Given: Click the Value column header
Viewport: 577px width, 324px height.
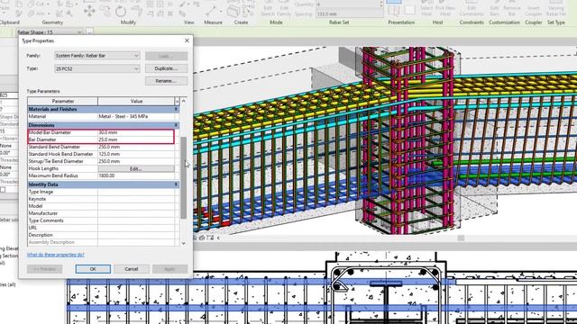Looking at the screenshot, I should click(136, 101).
